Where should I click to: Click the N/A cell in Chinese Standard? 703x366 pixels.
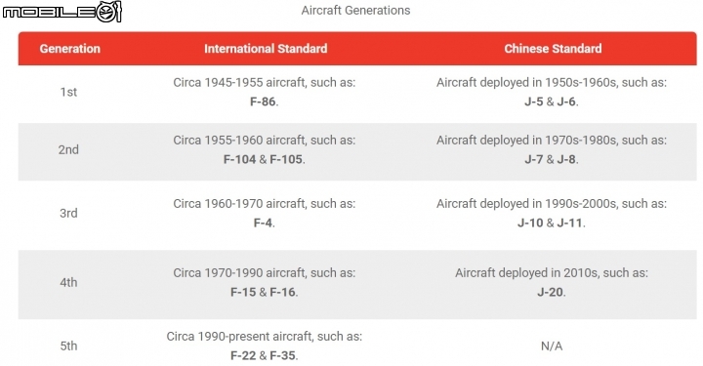click(552, 346)
